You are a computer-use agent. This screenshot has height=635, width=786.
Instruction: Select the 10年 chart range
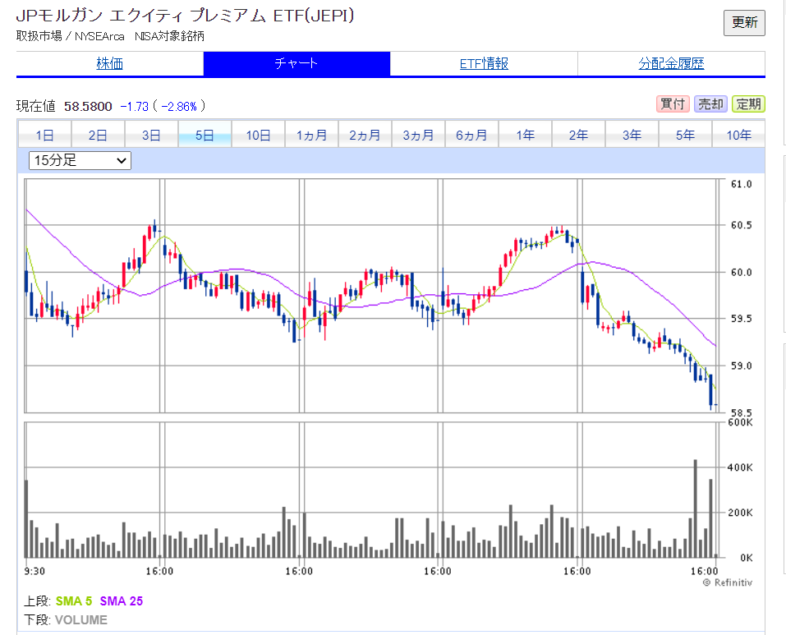pos(739,135)
